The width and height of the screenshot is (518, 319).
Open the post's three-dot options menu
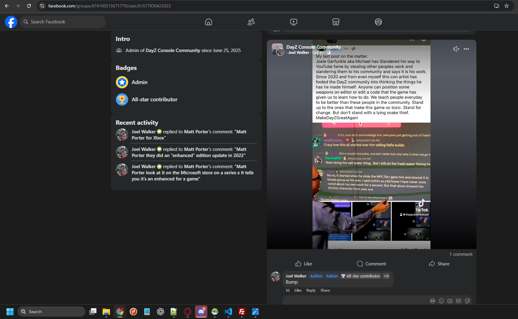coord(466,49)
